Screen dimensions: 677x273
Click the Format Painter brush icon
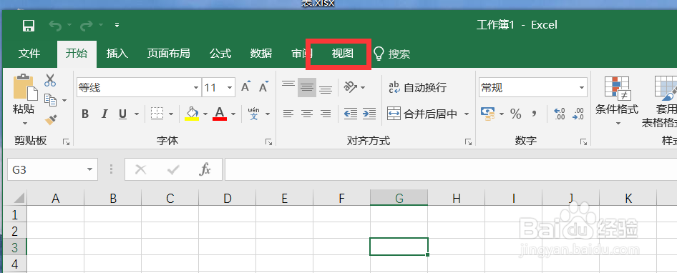(51, 119)
